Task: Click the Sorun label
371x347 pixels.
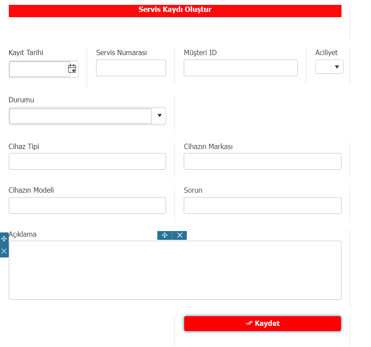Action: [x=193, y=190]
